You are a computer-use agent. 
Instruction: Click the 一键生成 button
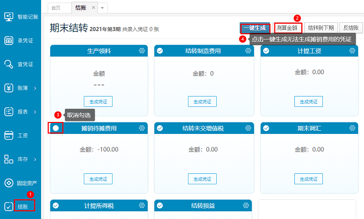255,28
